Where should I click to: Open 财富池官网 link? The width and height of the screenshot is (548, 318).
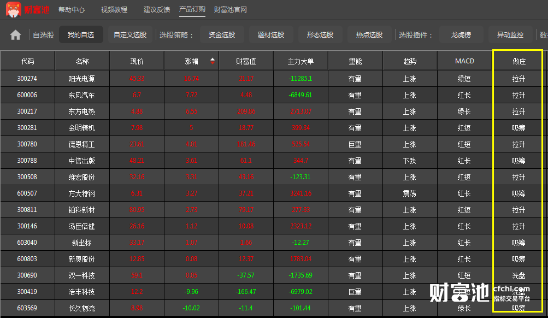click(x=231, y=10)
